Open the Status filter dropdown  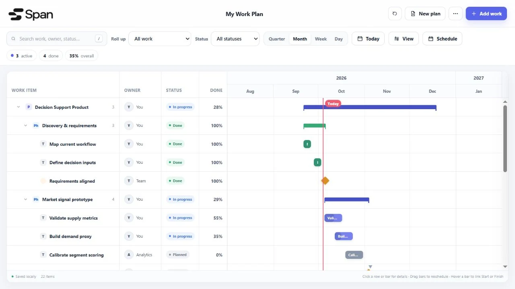coord(235,39)
